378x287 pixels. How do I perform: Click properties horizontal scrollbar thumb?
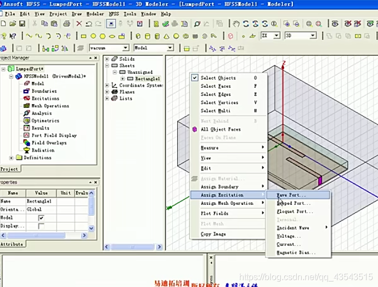36,235
